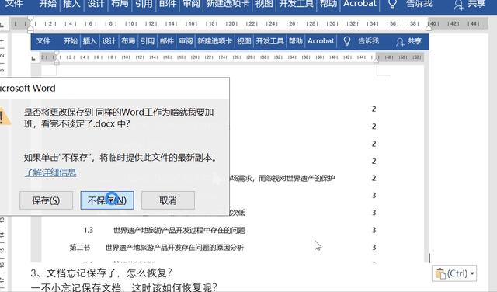
Task: Click the top horizontal ruler at mark 20
Action: click(231, 24)
